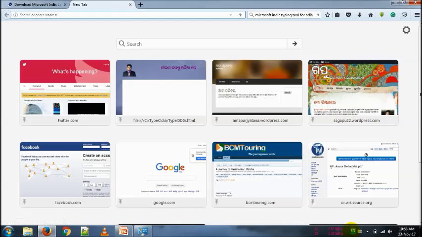Click the facebook.com label

pos(68,202)
